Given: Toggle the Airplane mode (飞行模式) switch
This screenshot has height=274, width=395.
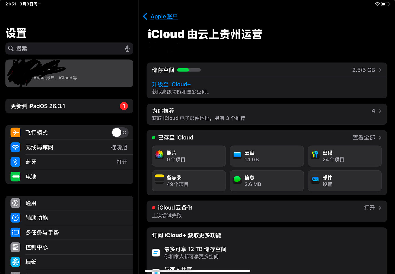Looking at the screenshot, I should point(120,133).
